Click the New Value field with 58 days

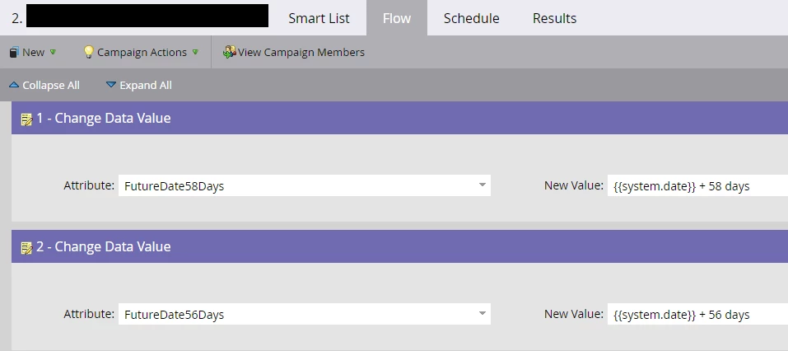click(x=697, y=185)
